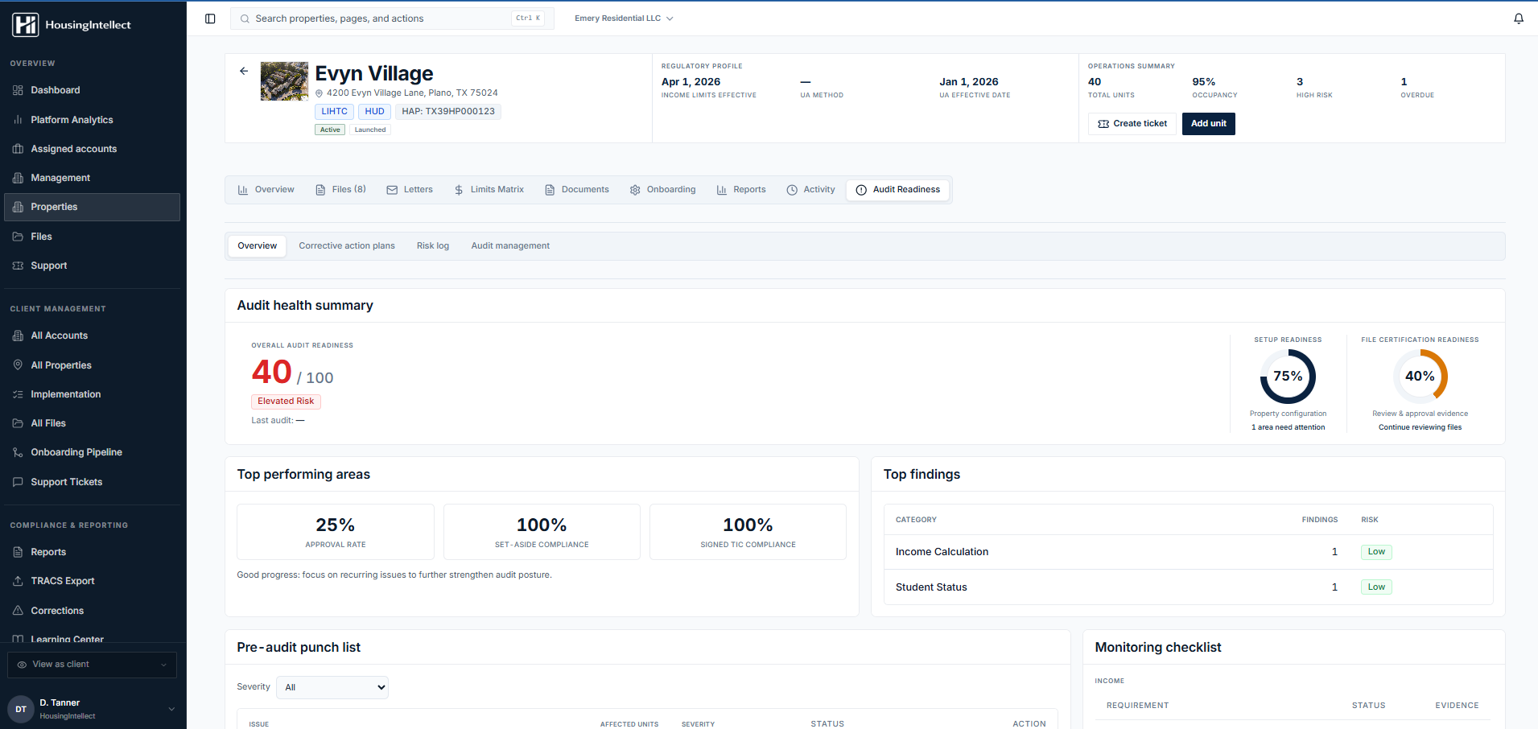Click the 100% Signed TIC Compliance card
This screenshot has height=729, width=1538.
tap(748, 532)
